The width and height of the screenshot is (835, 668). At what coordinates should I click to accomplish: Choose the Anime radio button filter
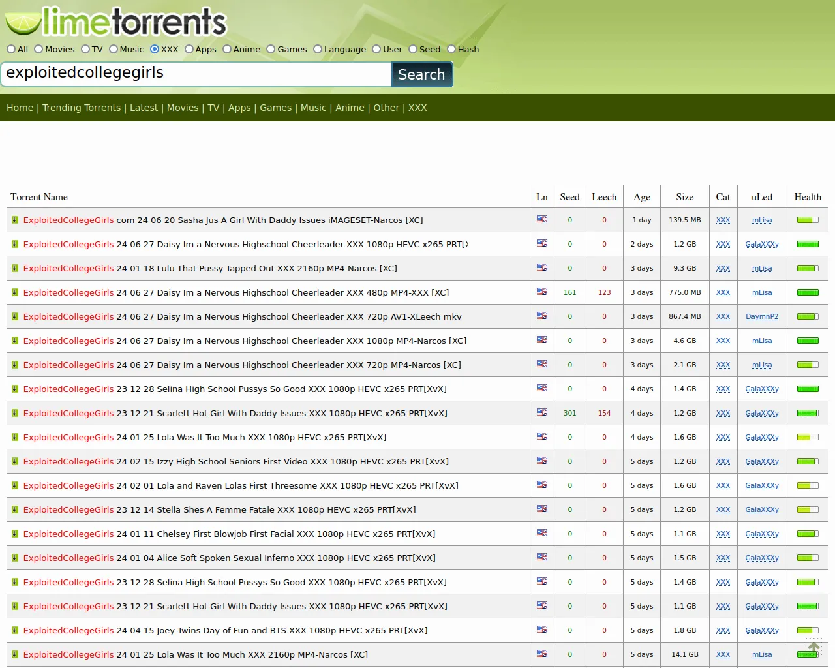227,49
